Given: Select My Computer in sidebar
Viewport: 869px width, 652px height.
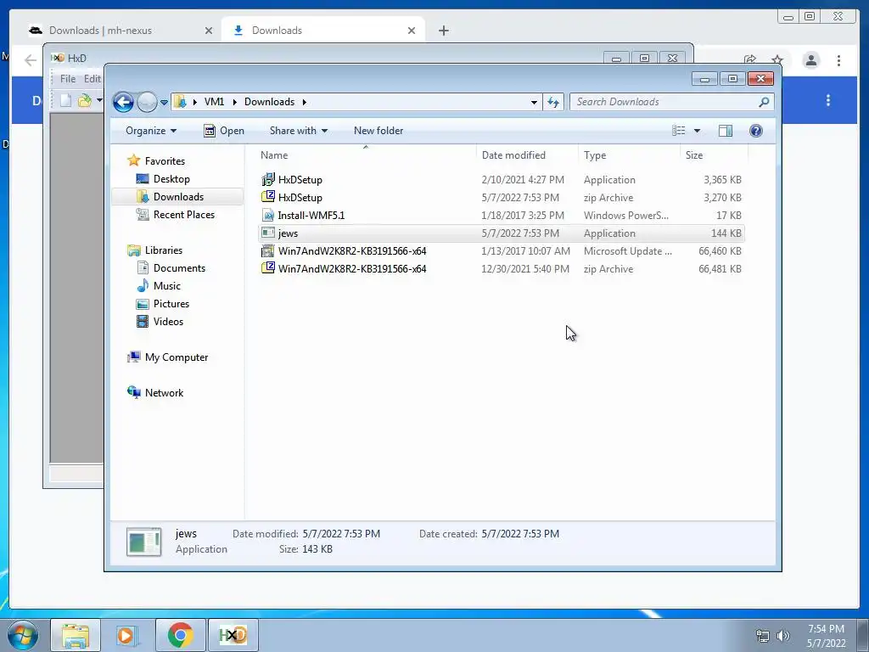Looking at the screenshot, I should tap(177, 357).
